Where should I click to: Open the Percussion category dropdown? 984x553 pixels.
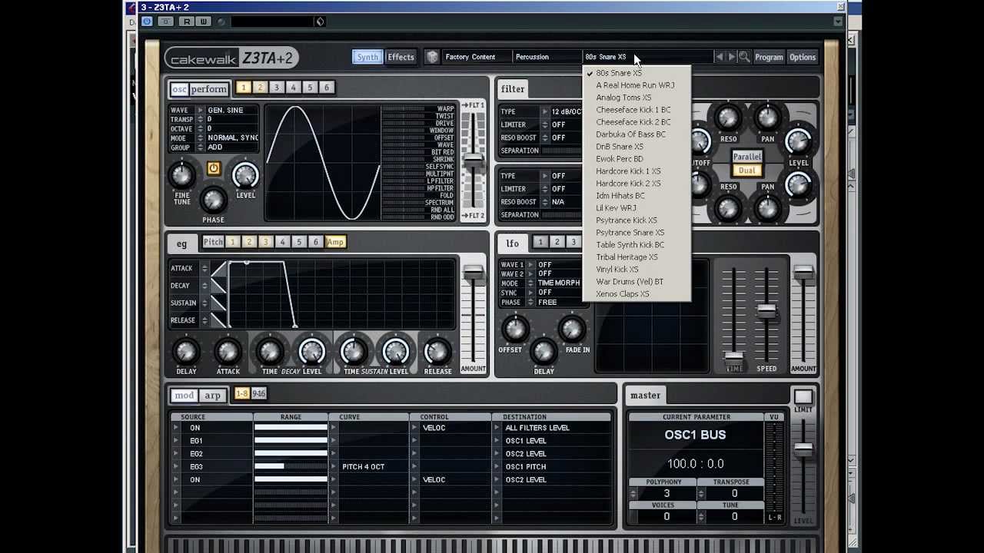click(546, 57)
